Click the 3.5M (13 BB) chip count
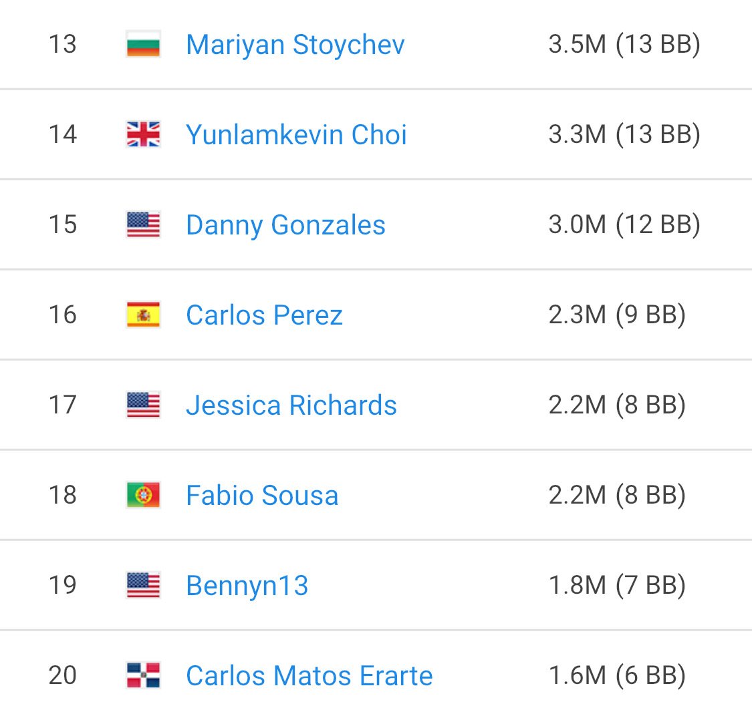Screen dimensions: 752x710 (624, 45)
